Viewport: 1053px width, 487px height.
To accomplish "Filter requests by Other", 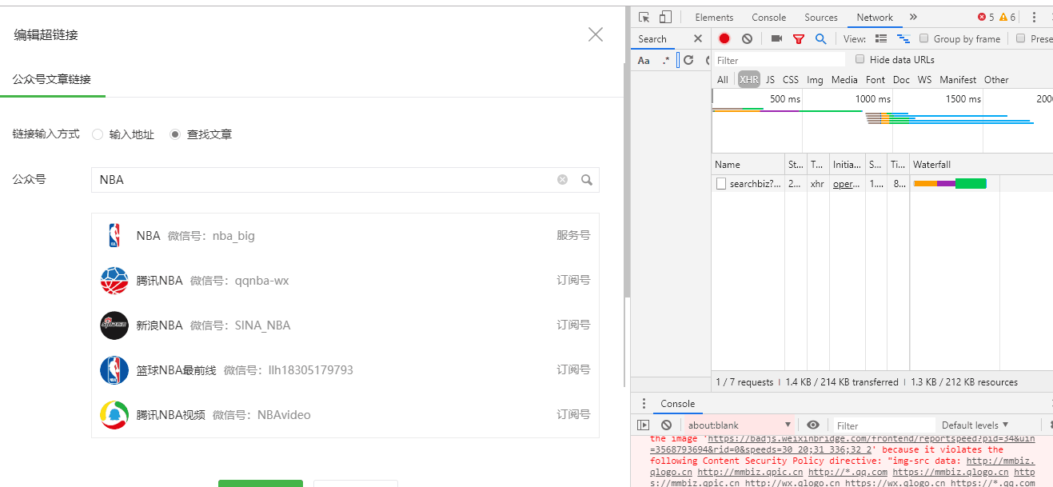I will tap(996, 80).
